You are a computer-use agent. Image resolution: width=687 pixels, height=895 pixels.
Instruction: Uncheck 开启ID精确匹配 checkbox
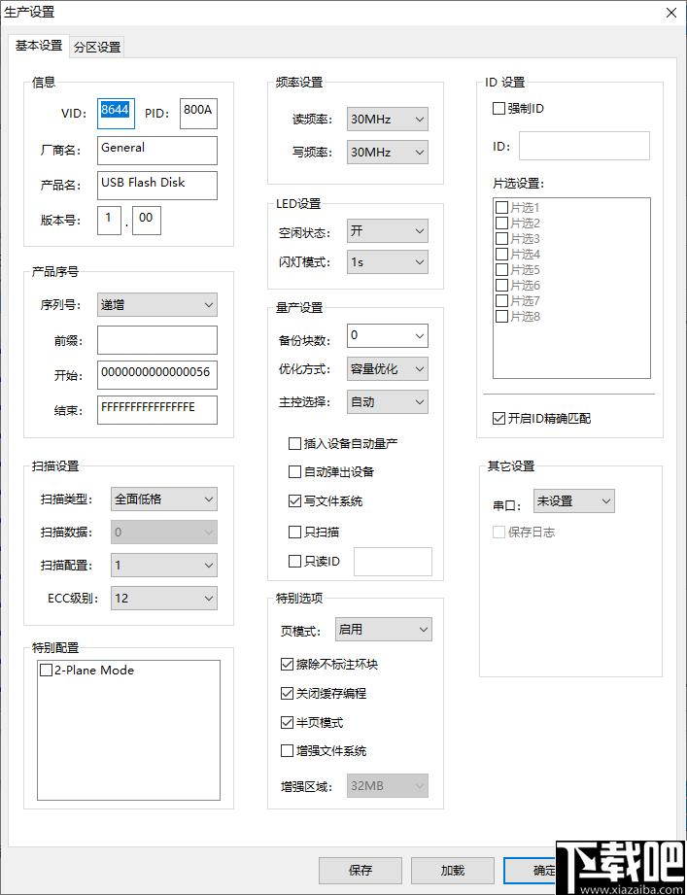[x=498, y=419]
